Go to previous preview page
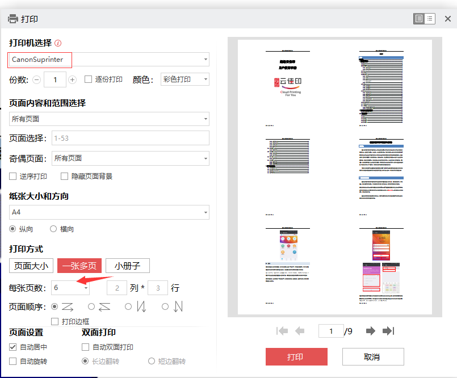The width and height of the screenshot is (457, 378). pos(300,331)
